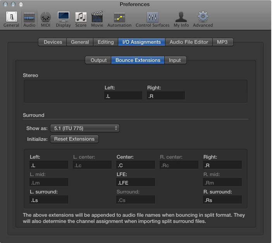Click the 'Initialize:' label
The height and width of the screenshot is (243, 272).
pyautogui.click(x=37, y=139)
